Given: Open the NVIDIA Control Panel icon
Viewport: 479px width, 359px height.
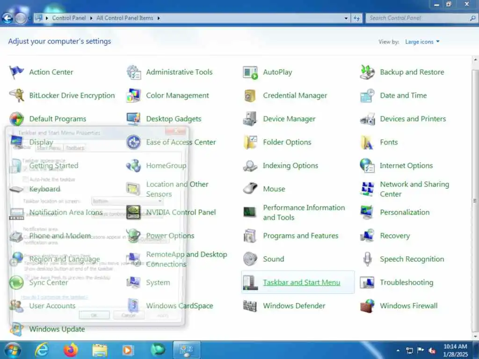Looking at the screenshot, I should pos(133,212).
